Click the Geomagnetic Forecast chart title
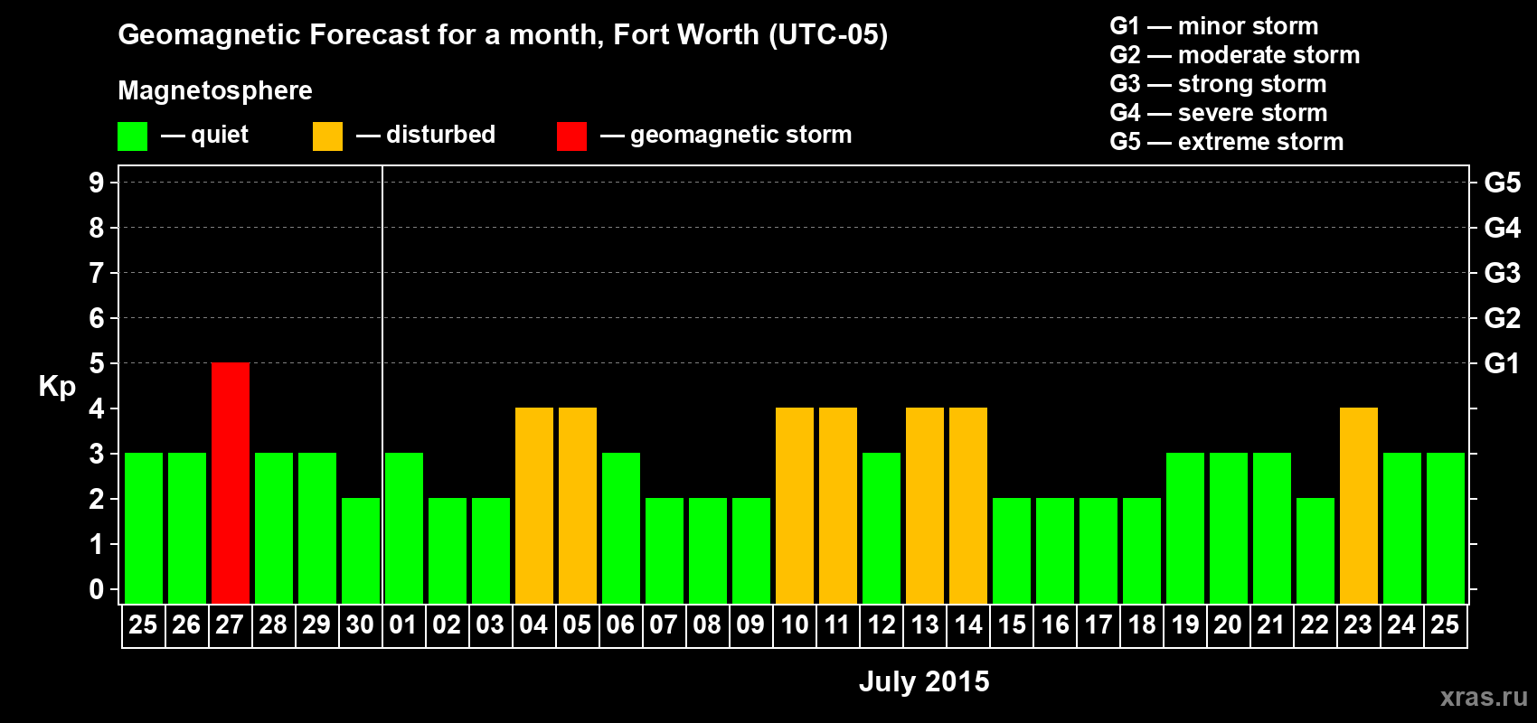Image resolution: width=1537 pixels, height=723 pixels. [x=503, y=35]
